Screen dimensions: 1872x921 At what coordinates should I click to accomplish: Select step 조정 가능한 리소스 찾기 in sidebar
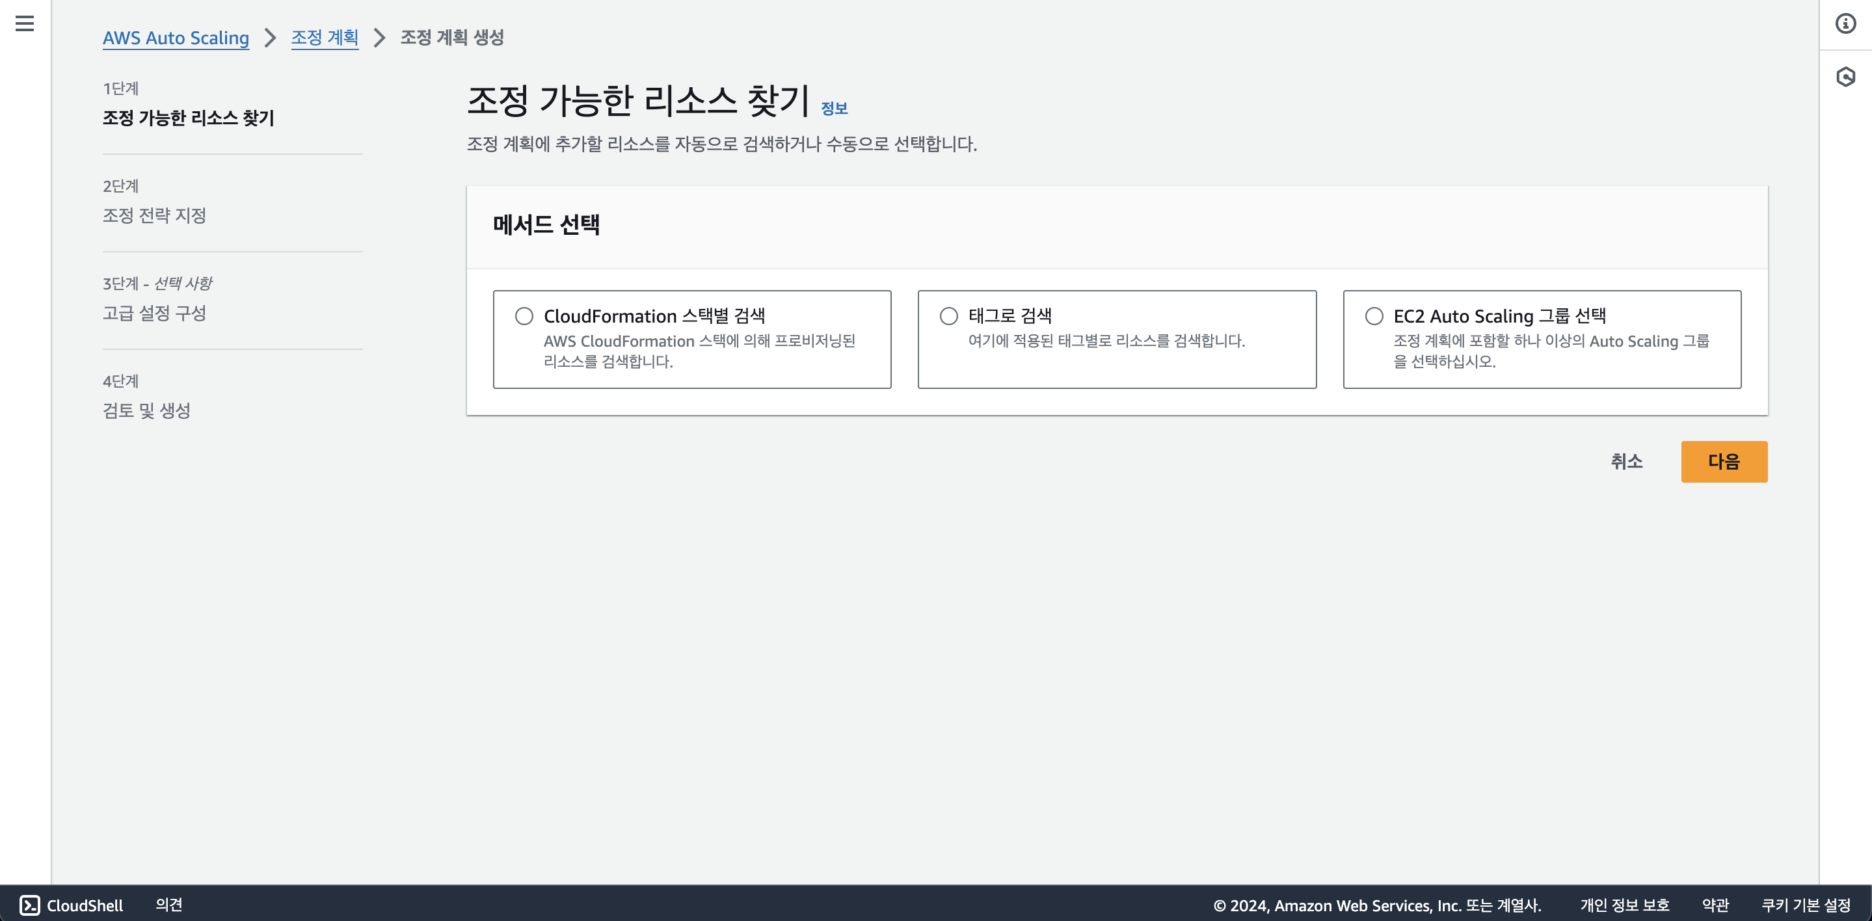[x=188, y=118]
